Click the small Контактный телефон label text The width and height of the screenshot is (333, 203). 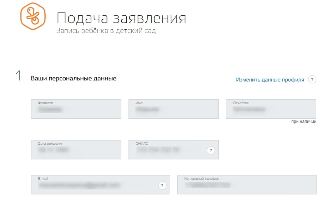(x=202, y=178)
